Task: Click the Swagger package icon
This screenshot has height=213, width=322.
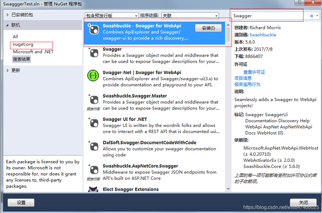Action: click(x=94, y=53)
